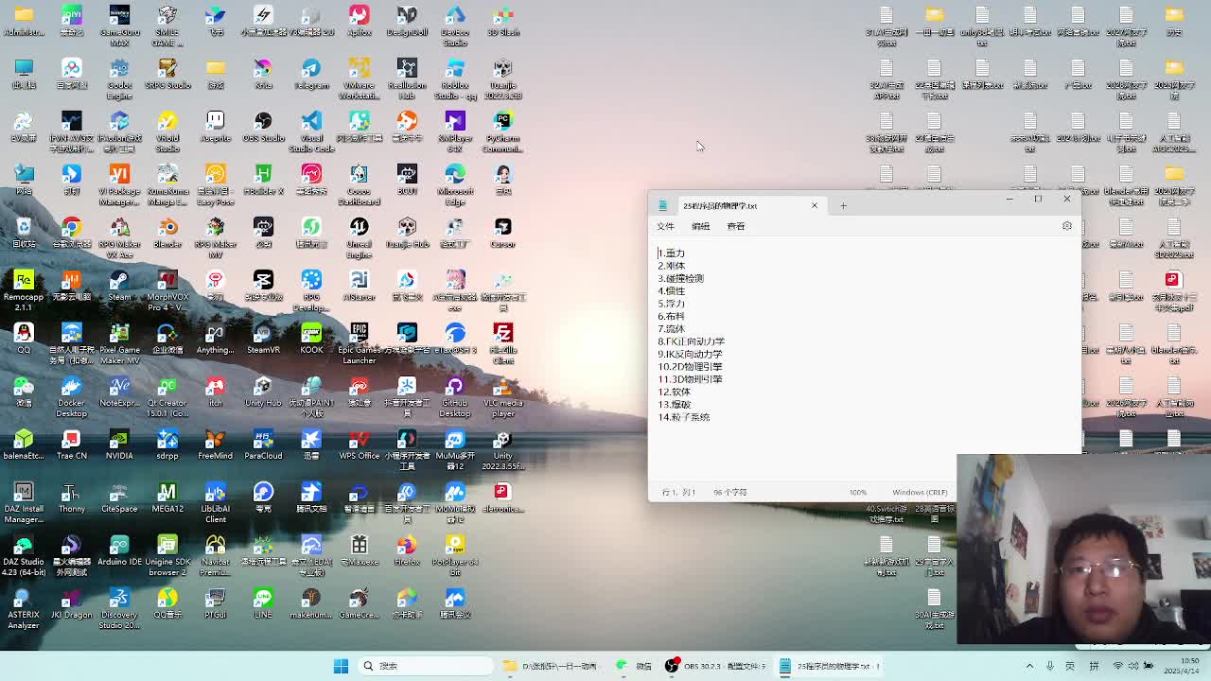Select the Epic Games Launcher icon
The height and width of the screenshot is (681, 1211).
click(360, 343)
